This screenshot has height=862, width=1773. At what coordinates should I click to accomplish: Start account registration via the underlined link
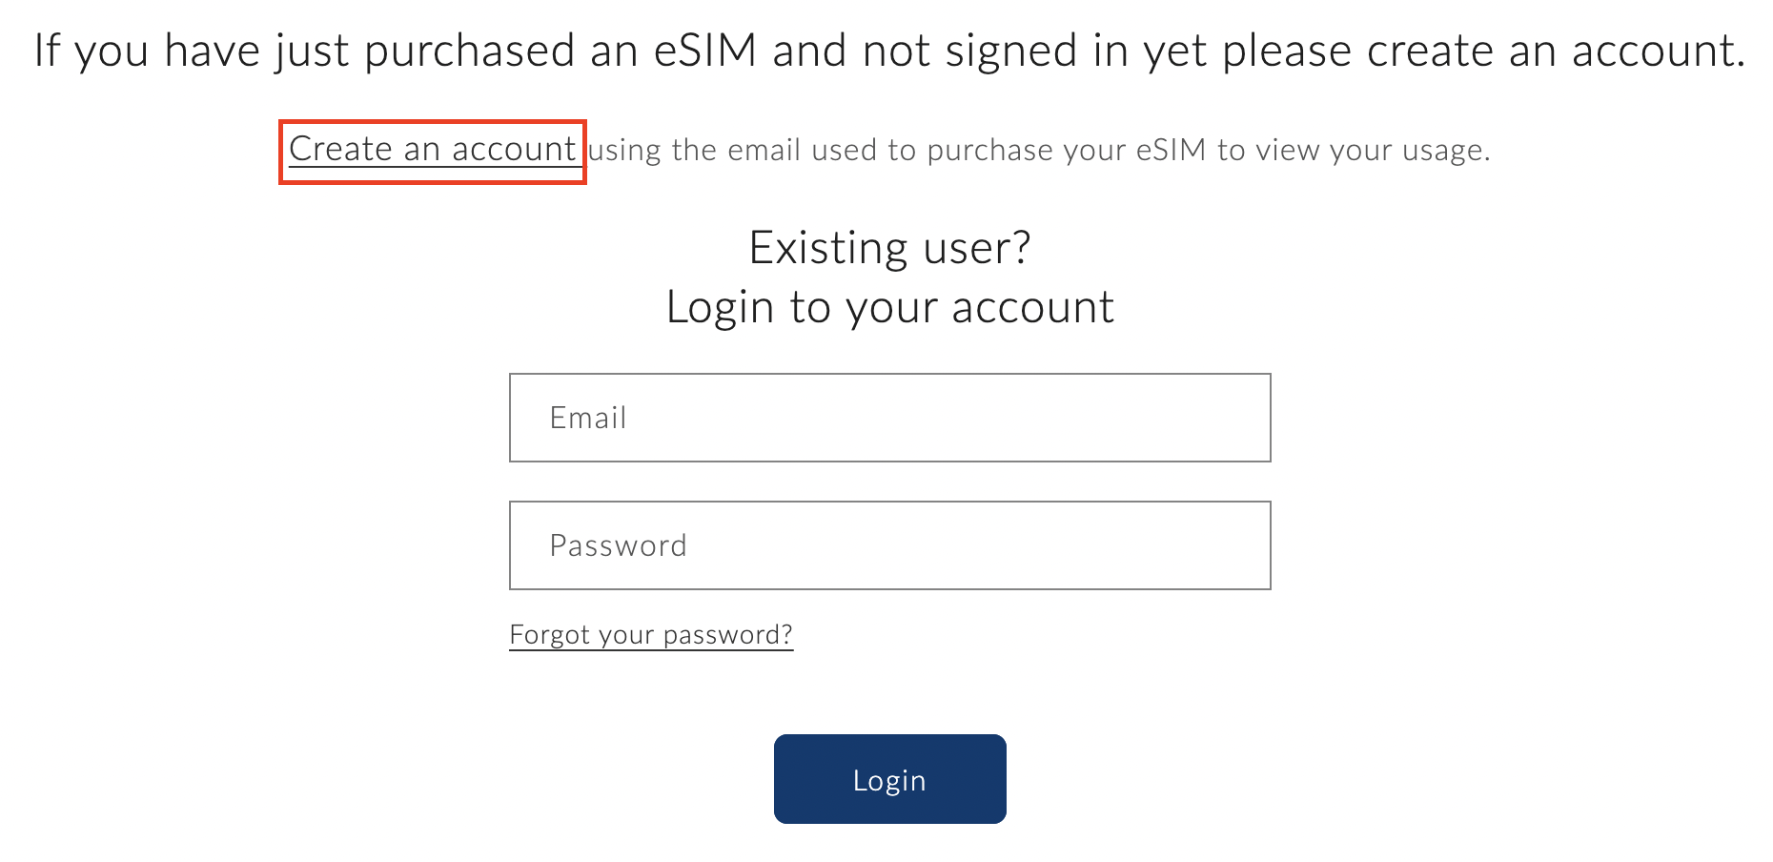pyautogui.click(x=432, y=150)
